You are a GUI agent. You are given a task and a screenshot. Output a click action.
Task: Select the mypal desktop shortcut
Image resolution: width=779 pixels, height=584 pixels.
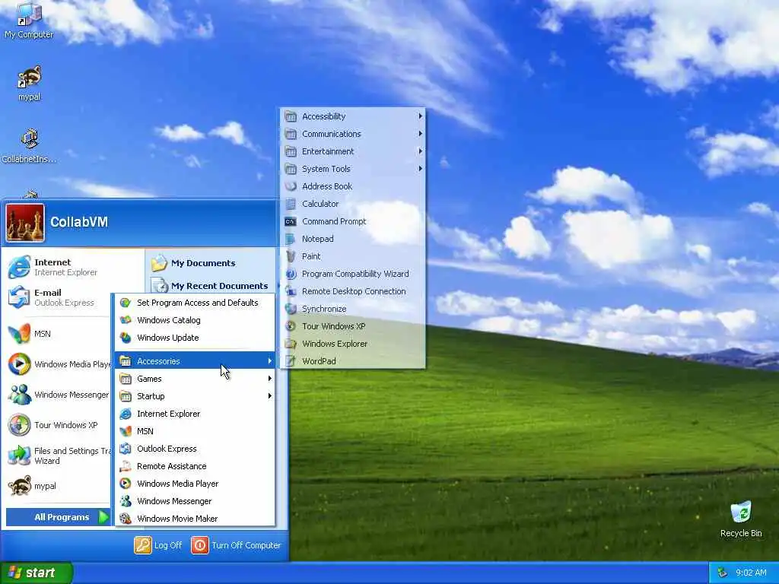(x=30, y=83)
